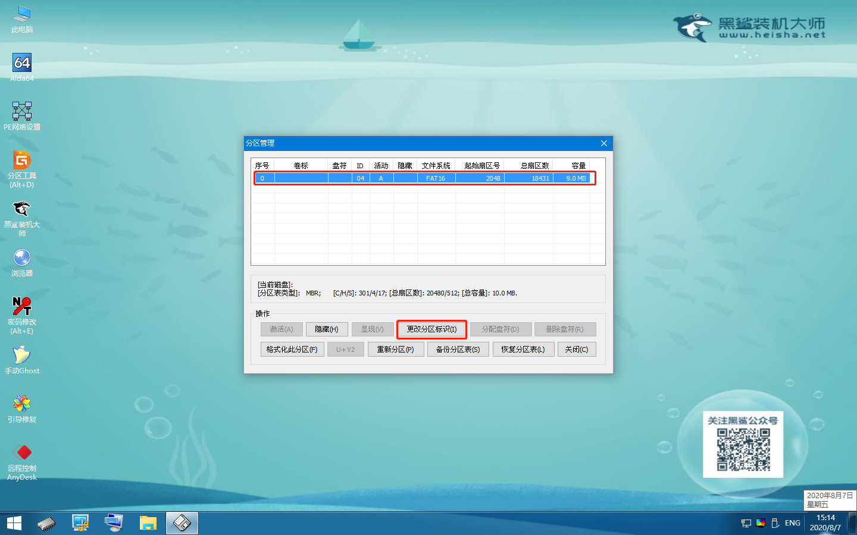
Task: Click the 关闭(C) button
Action: pos(577,350)
